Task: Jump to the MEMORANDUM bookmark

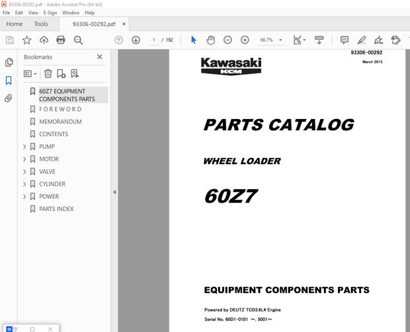Action: 60,122
